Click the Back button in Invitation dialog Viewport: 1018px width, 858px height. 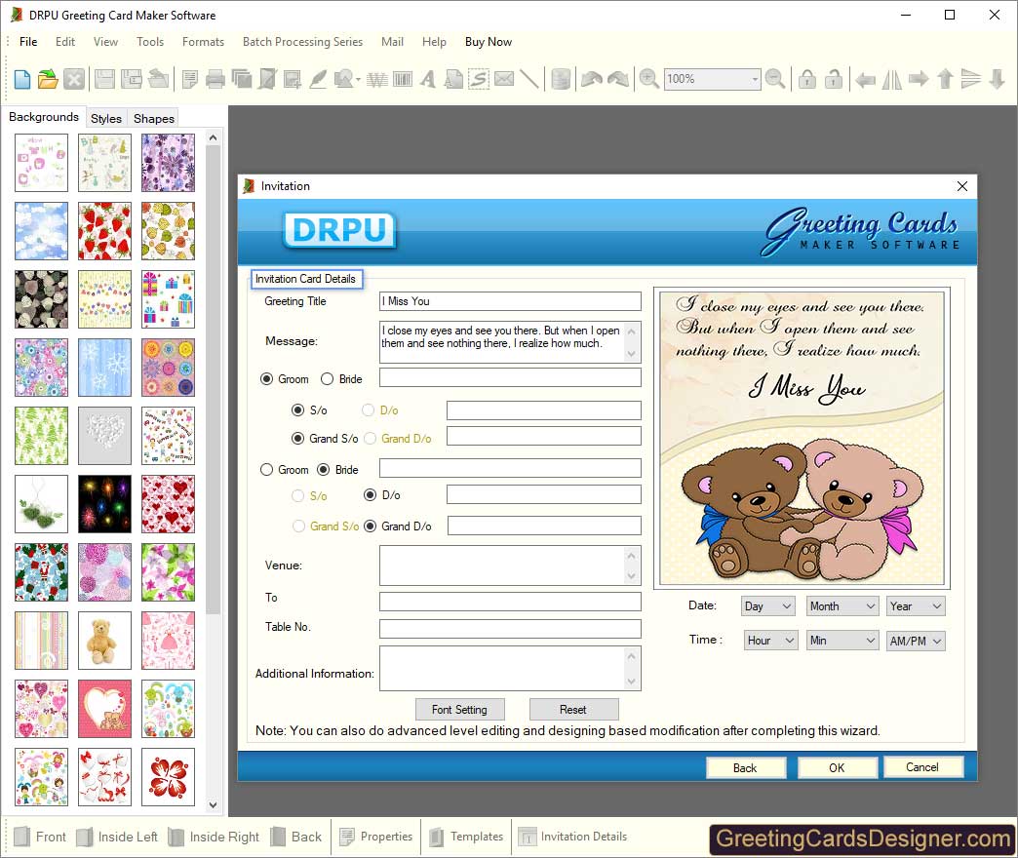pos(745,767)
